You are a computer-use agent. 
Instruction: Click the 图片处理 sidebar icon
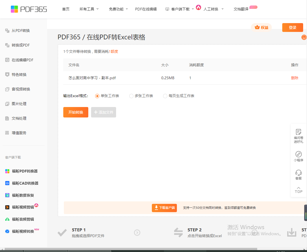(x=7, y=104)
